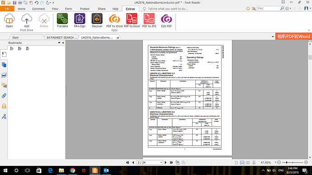Toggle continuous page view mode
Image resolution: width=312 pixels, height=175 pixels.
pyautogui.click(x=242, y=163)
